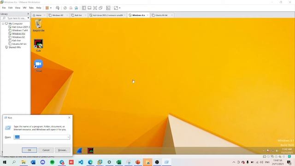Click the console view toolbar icon
This screenshot has height=166, width=295.
[x=108, y=8]
